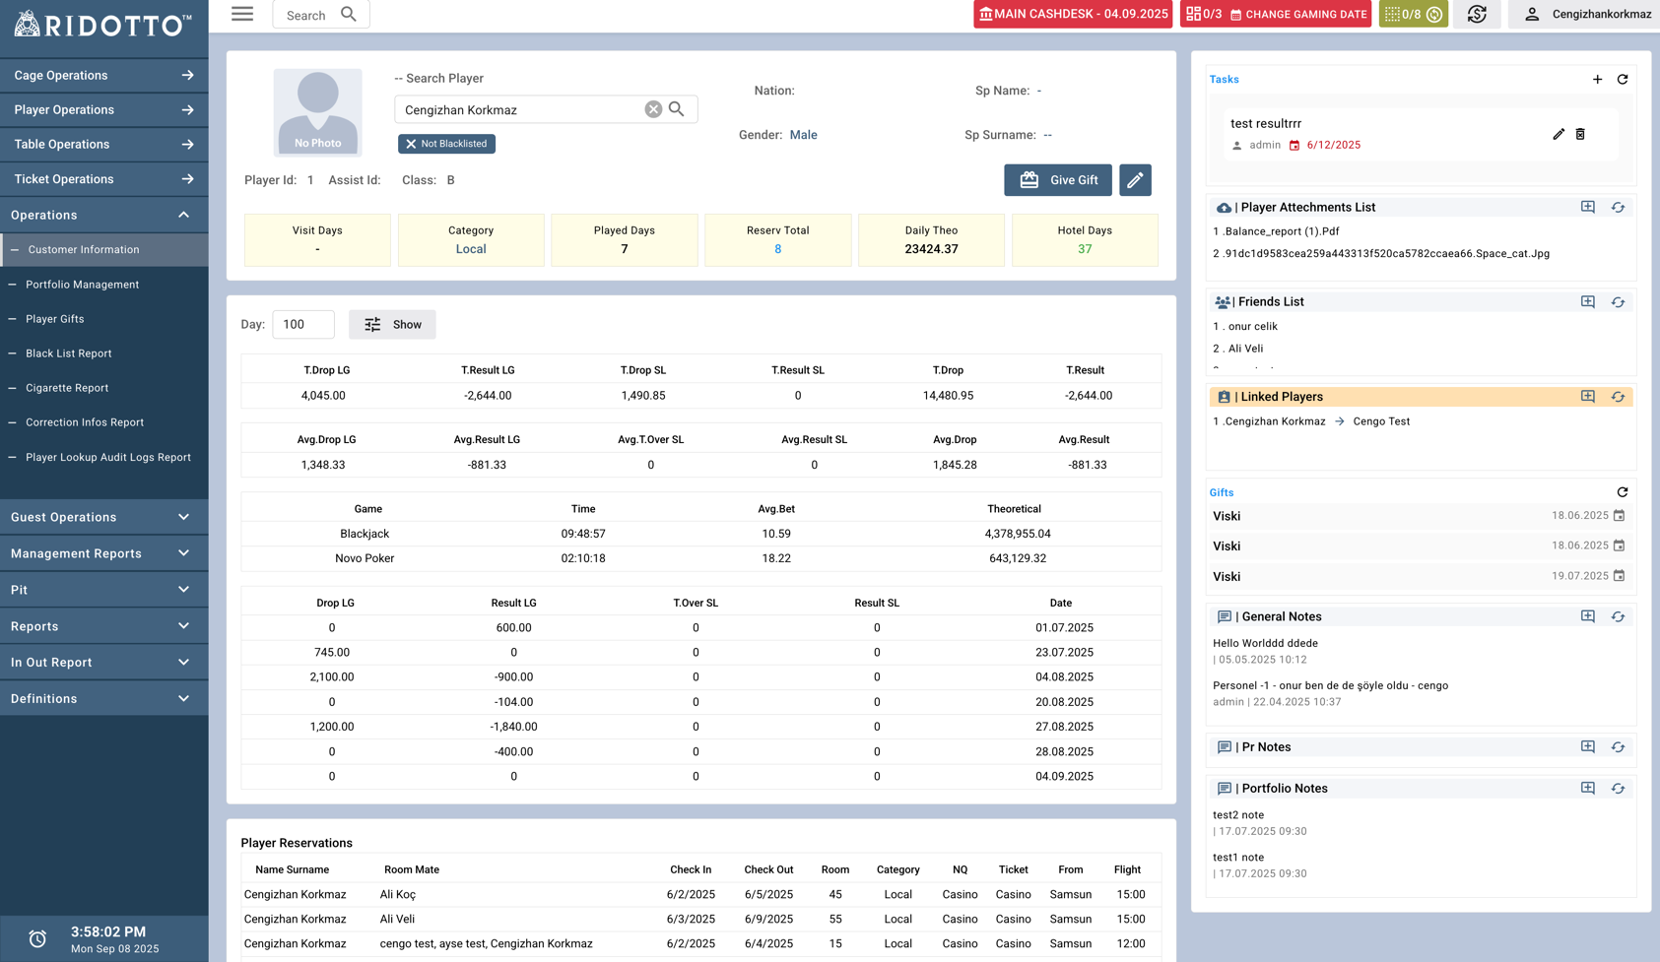Expand Guest Operations section
Image resolution: width=1660 pixels, height=962 pixels.
click(x=103, y=517)
